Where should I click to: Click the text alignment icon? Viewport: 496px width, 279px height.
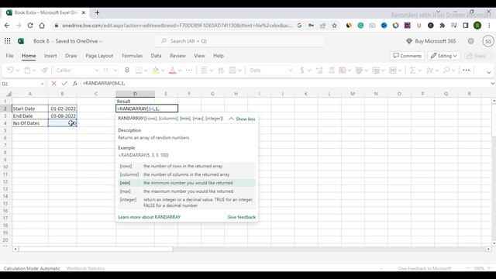[204, 71]
